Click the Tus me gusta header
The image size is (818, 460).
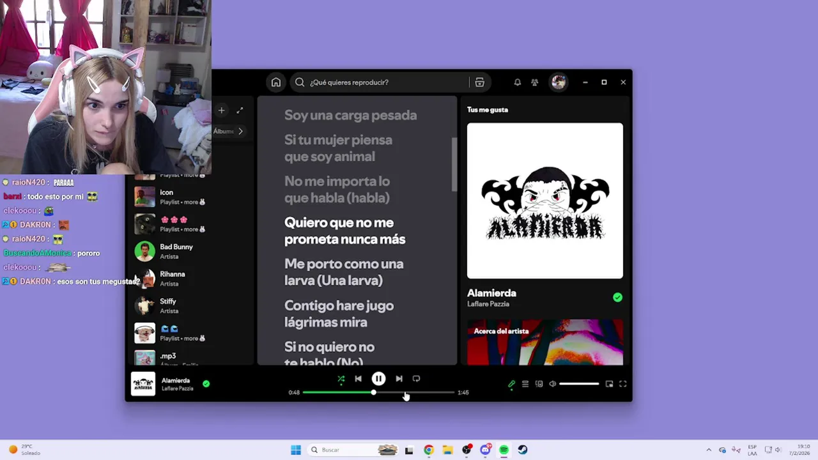coord(488,110)
